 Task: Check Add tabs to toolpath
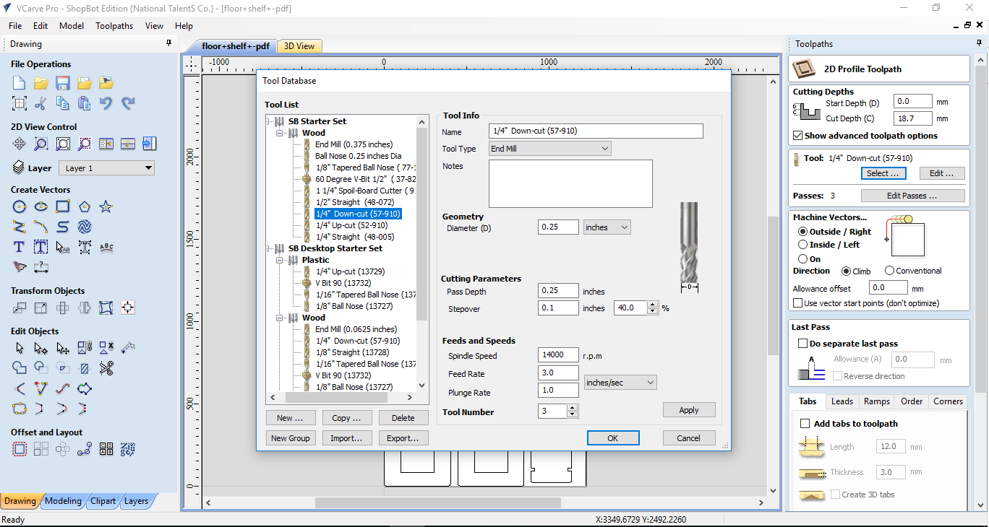click(x=805, y=424)
